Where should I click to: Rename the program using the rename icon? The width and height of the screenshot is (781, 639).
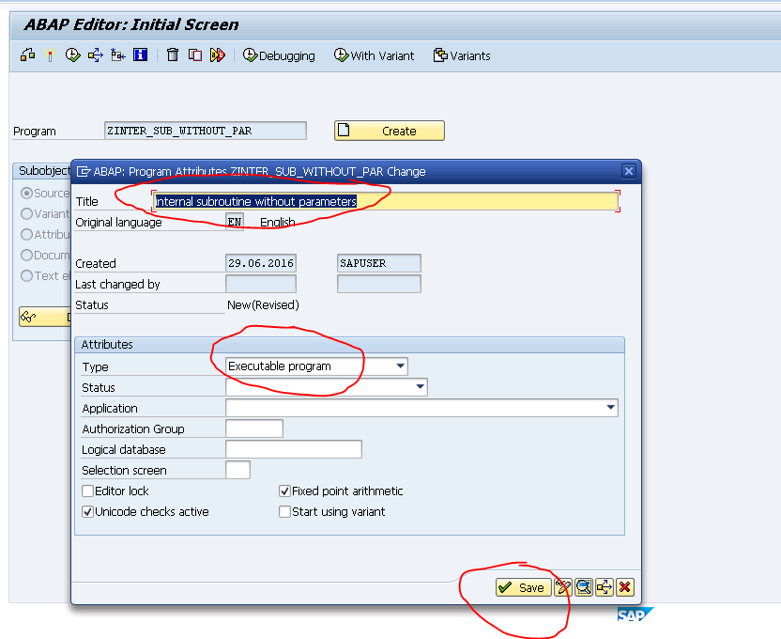(x=219, y=55)
